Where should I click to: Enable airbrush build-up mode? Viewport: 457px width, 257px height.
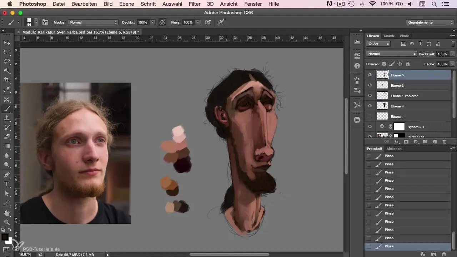(x=207, y=22)
